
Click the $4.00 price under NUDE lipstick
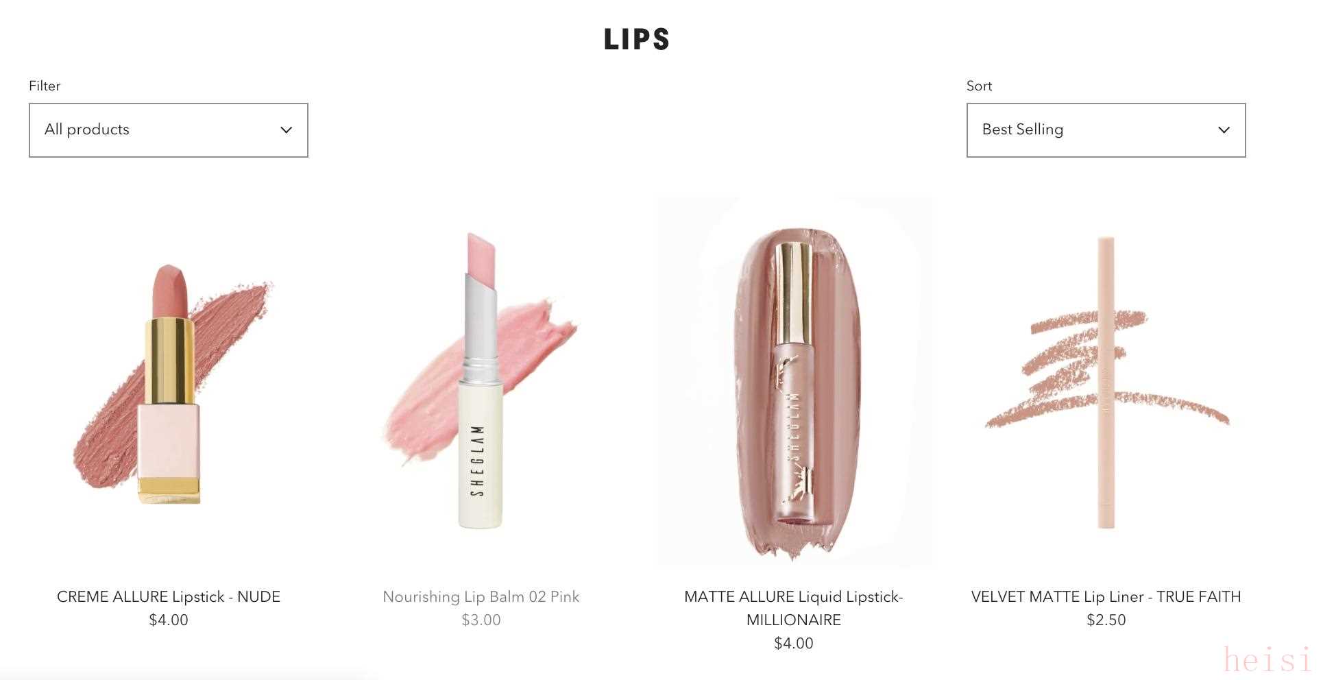[x=169, y=620]
